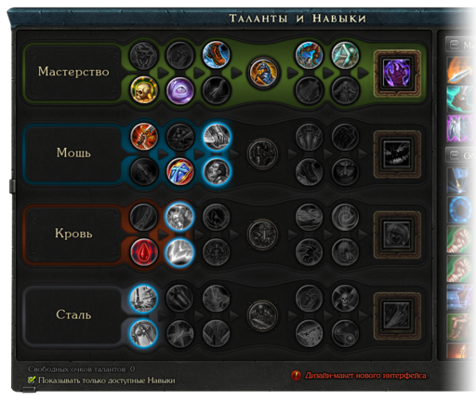Select the red blood drop talent in Кровь
The image size is (476, 401).
point(144,252)
